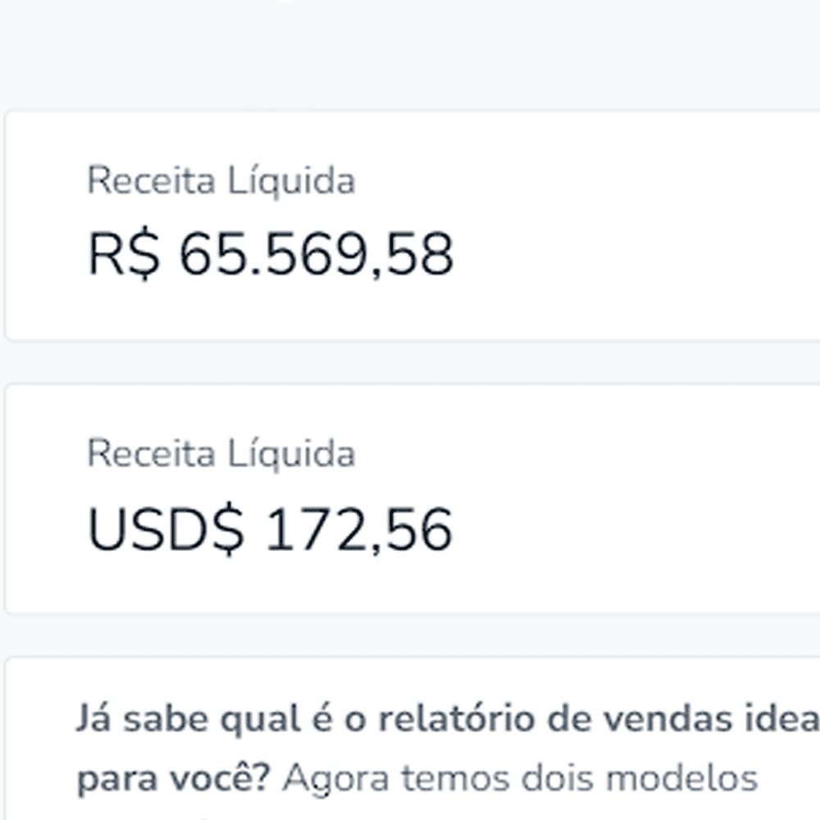Click the first Receita Líquida label

coord(221,181)
